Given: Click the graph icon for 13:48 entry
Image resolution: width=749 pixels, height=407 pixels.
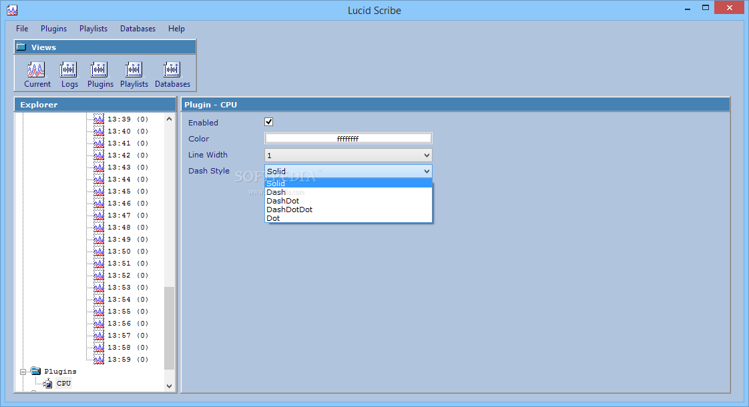Looking at the screenshot, I should coord(98,227).
